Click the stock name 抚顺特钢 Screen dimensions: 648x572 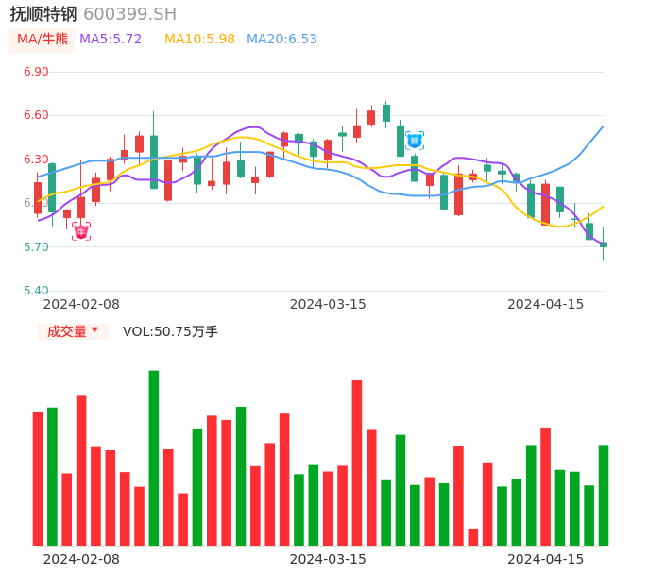tap(43, 14)
